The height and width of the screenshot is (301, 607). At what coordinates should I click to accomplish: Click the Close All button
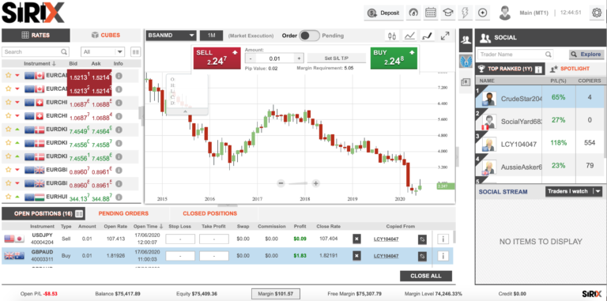click(426, 276)
